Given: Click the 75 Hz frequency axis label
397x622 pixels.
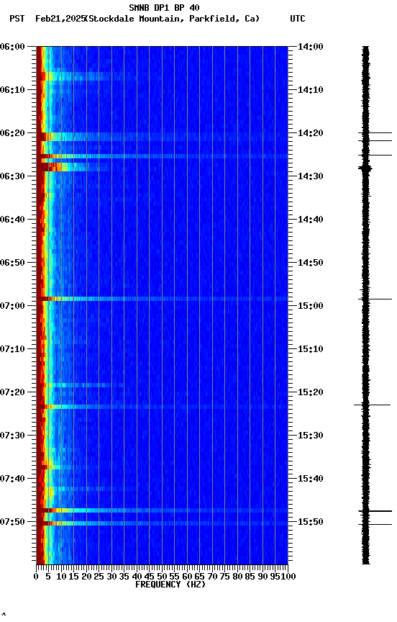Looking at the screenshot, I should click(x=224, y=577).
